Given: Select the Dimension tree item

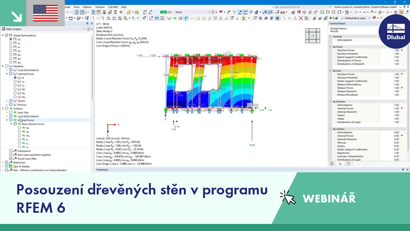Looking at the screenshot, I should point(19,162).
